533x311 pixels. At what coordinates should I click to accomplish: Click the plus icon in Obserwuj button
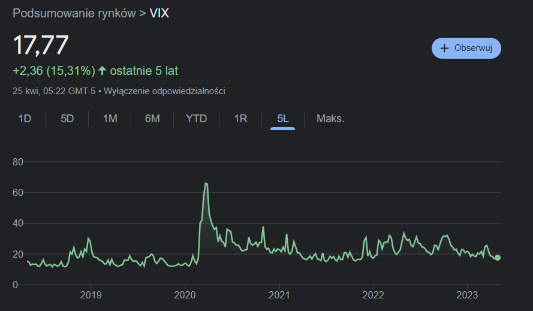tap(444, 49)
